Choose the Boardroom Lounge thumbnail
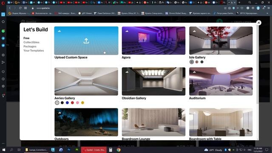This screenshot has width=272, height=153. point(153,122)
